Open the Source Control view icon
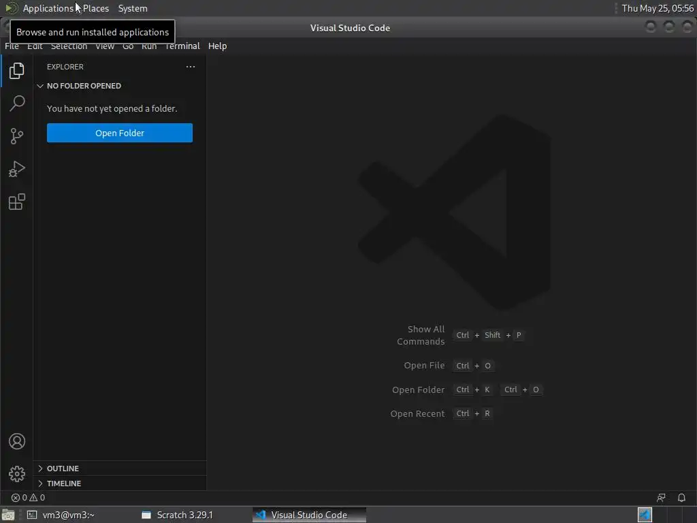 tap(16, 136)
